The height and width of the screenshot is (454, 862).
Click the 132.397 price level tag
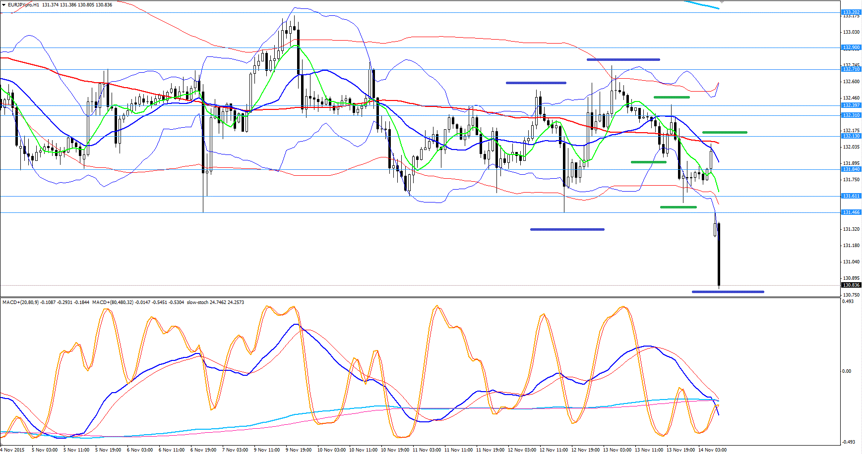(851, 105)
